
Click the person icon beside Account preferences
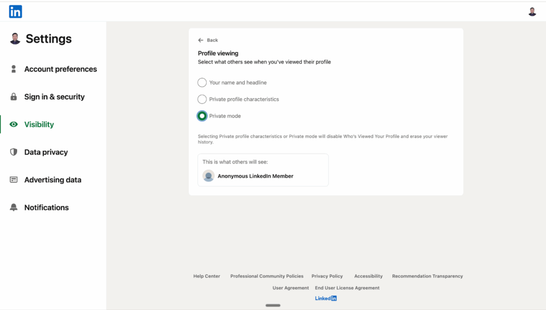pos(14,69)
